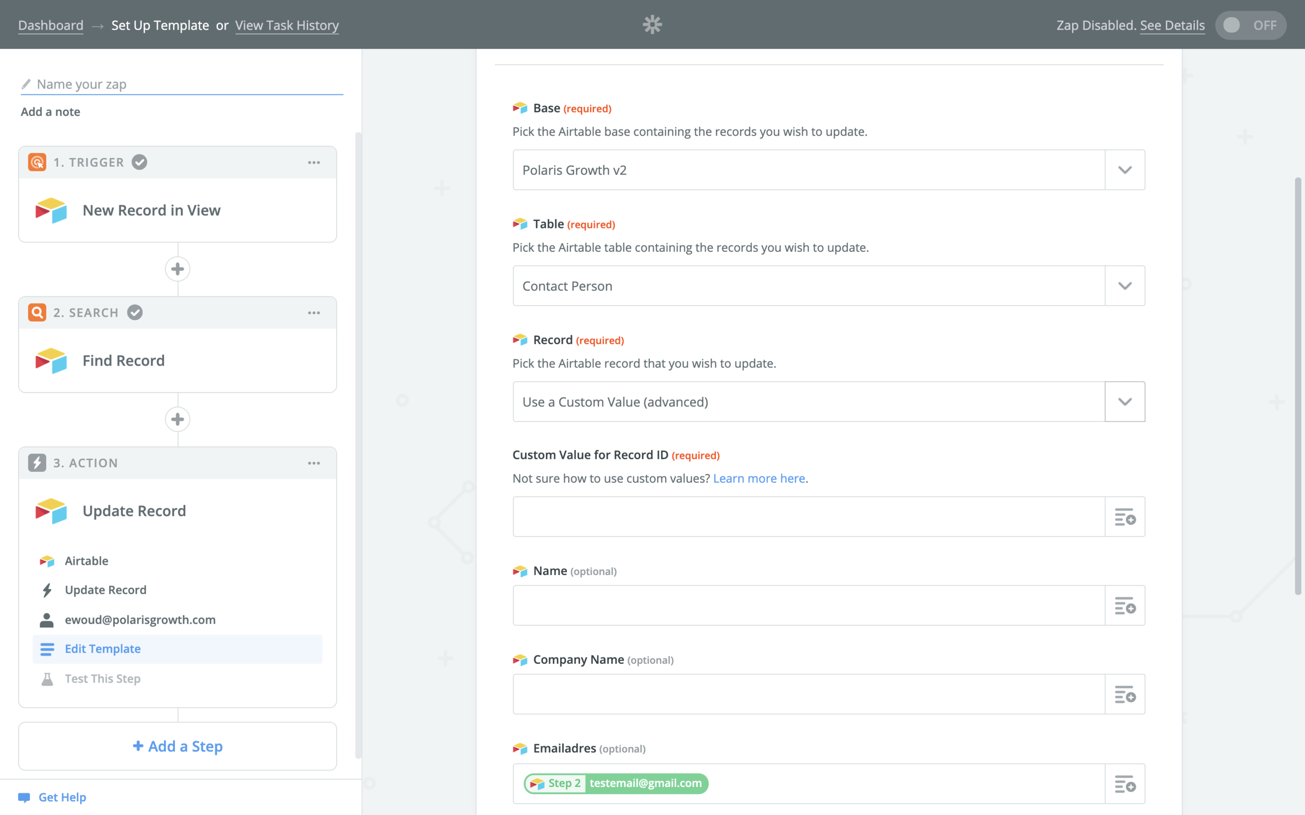Expand Record dropdown with chevron arrow

pyautogui.click(x=1125, y=402)
